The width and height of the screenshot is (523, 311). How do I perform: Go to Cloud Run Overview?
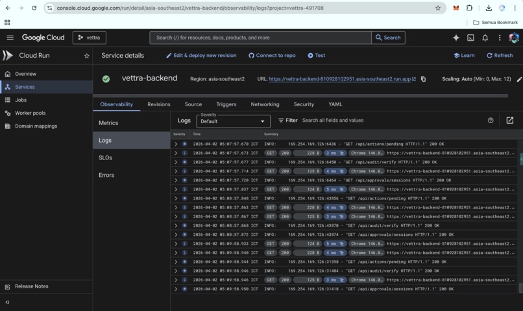46,74
